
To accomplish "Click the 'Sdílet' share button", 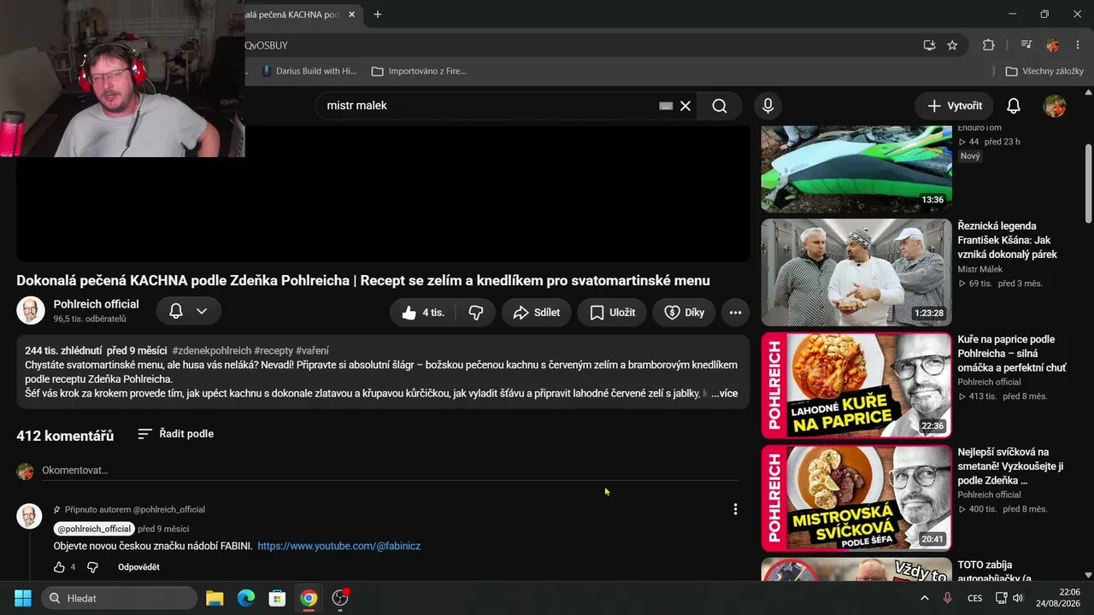I will coord(537,313).
